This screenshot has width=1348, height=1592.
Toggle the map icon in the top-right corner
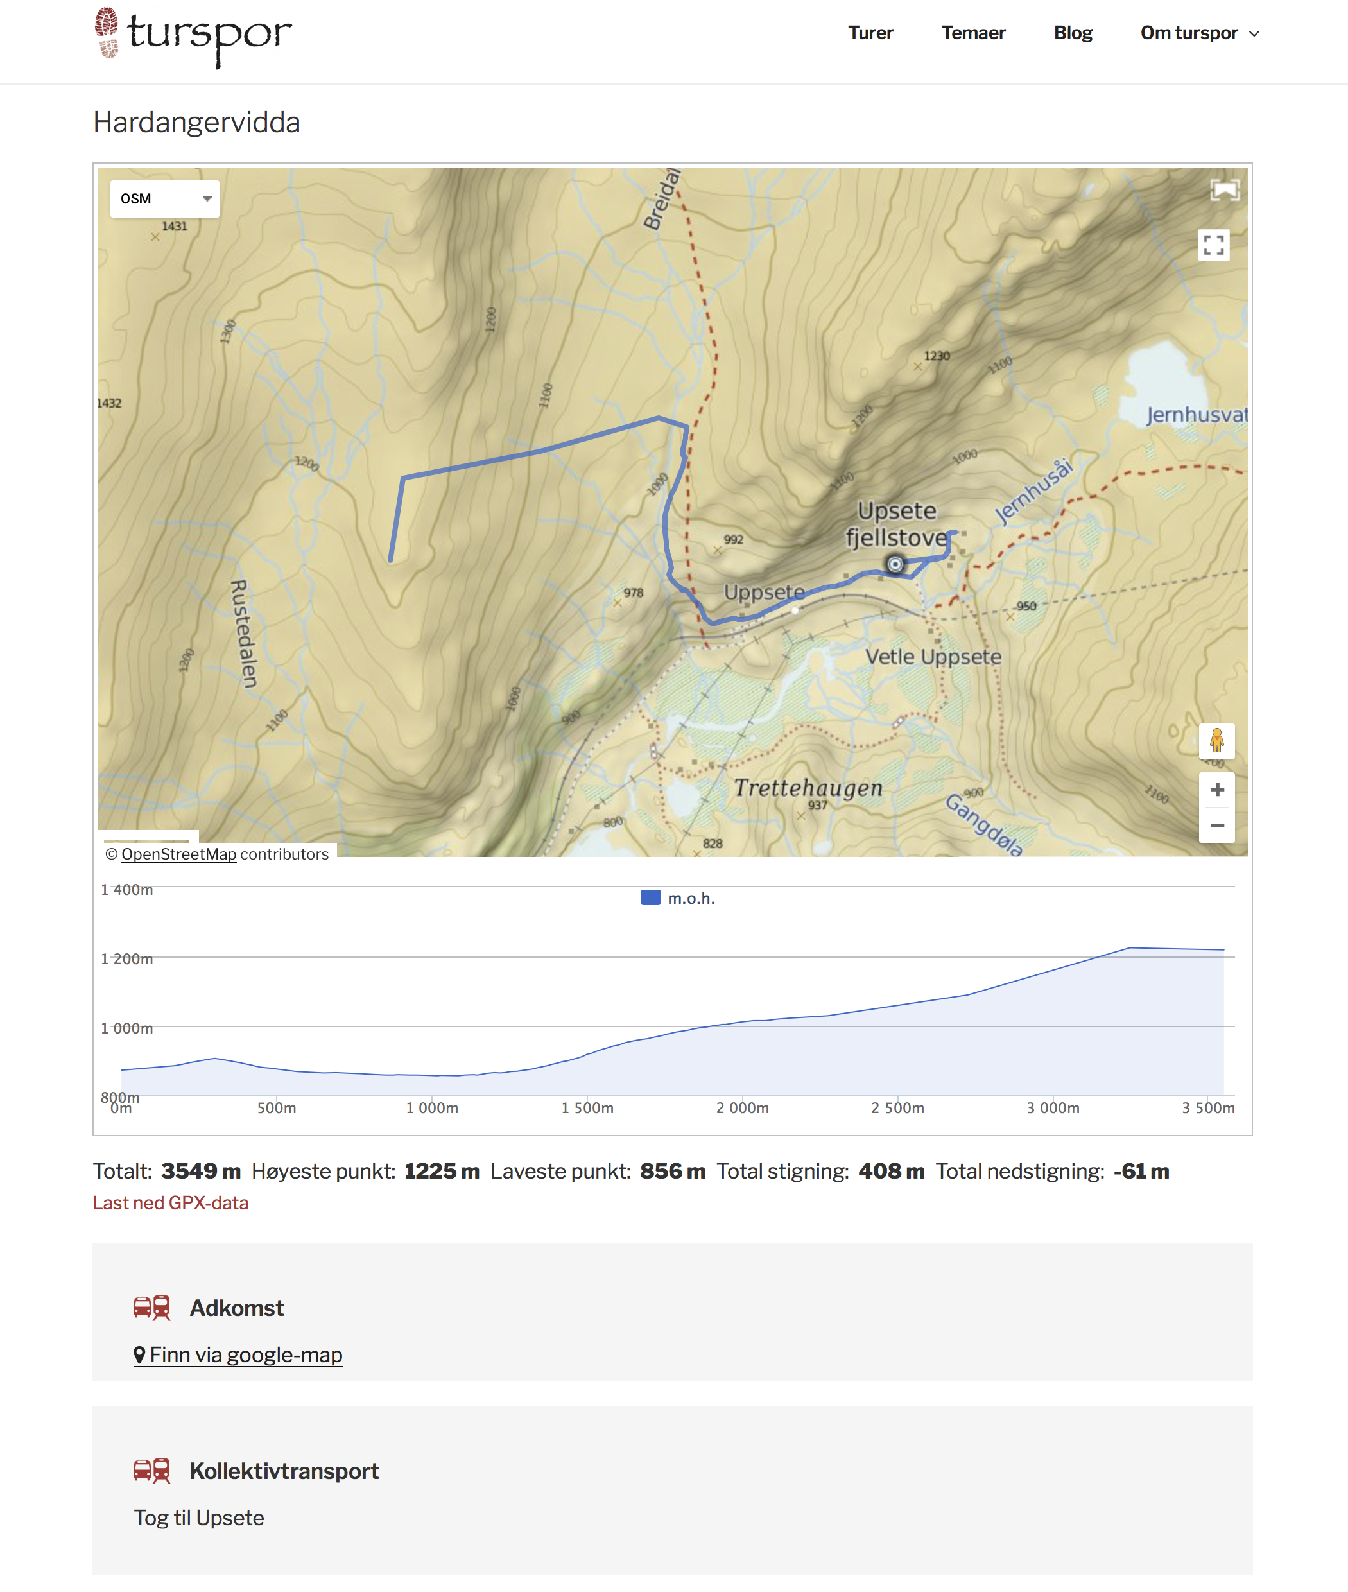pos(1224,189)
